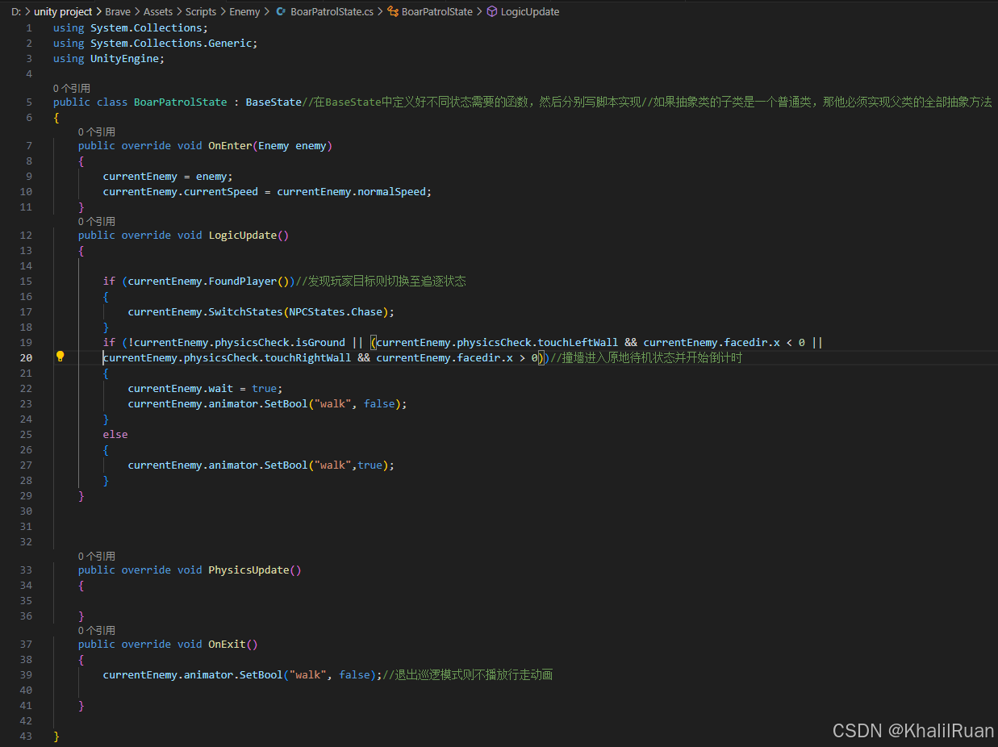
Task: Click line number 43 in the gutter
Action: pyautogui.click(x=26, y=736)
